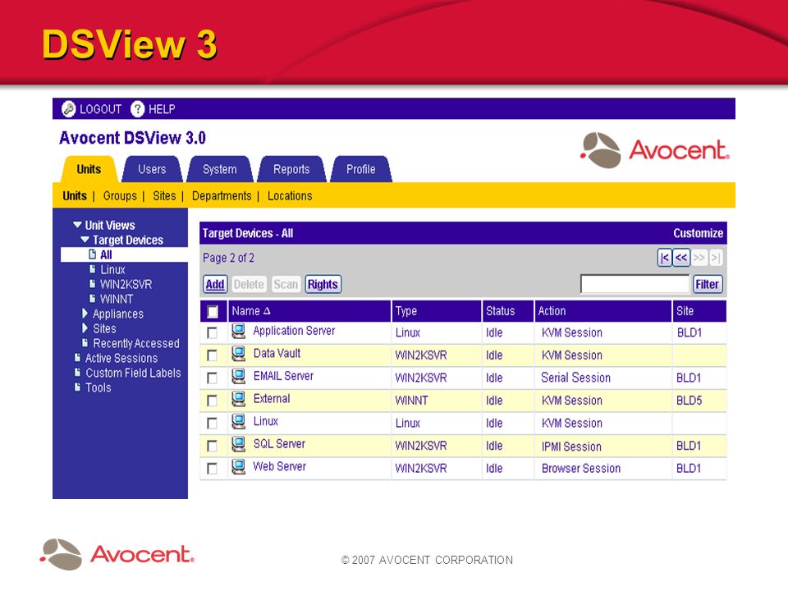Image resolution: width=788 pixels, height=591 pixels.
Task: Go to first page arrow icon
Action: [664, 258]
